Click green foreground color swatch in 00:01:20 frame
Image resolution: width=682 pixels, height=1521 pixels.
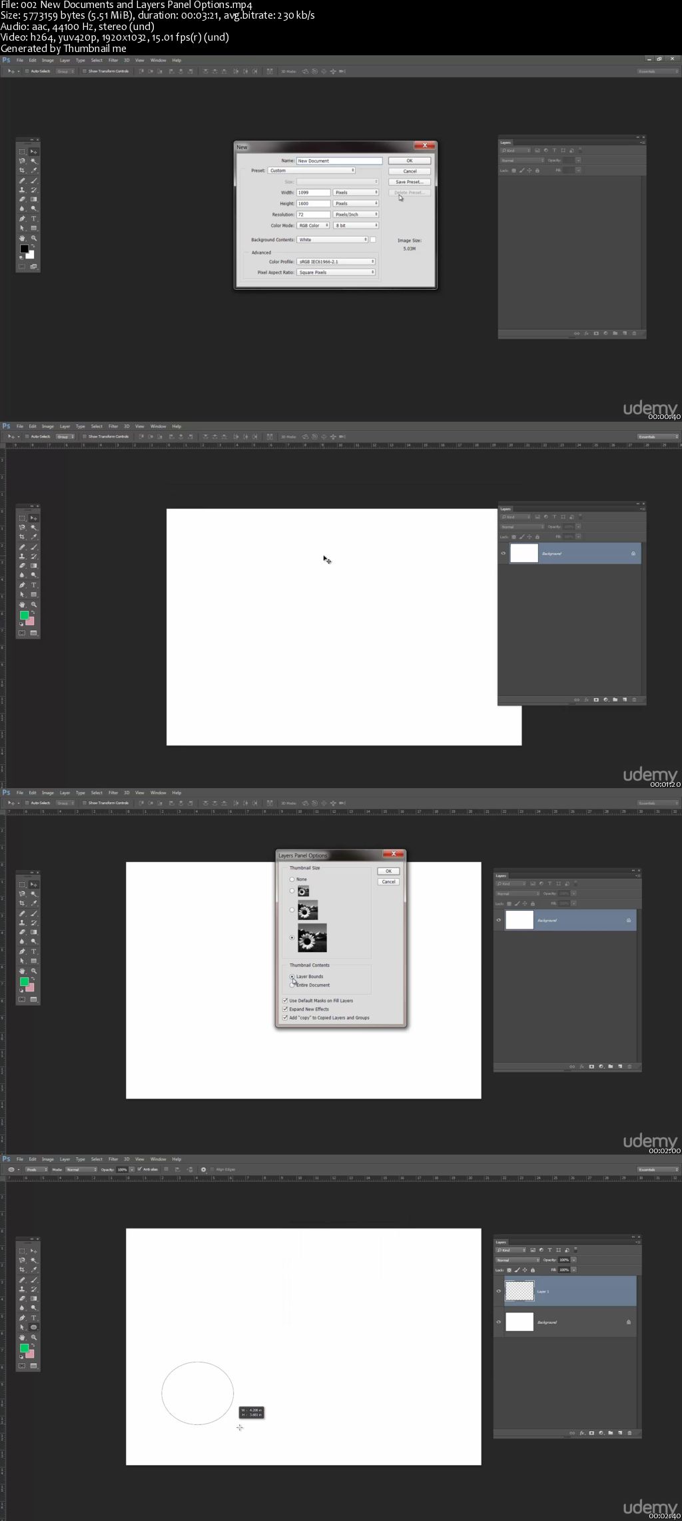[24, 616]
